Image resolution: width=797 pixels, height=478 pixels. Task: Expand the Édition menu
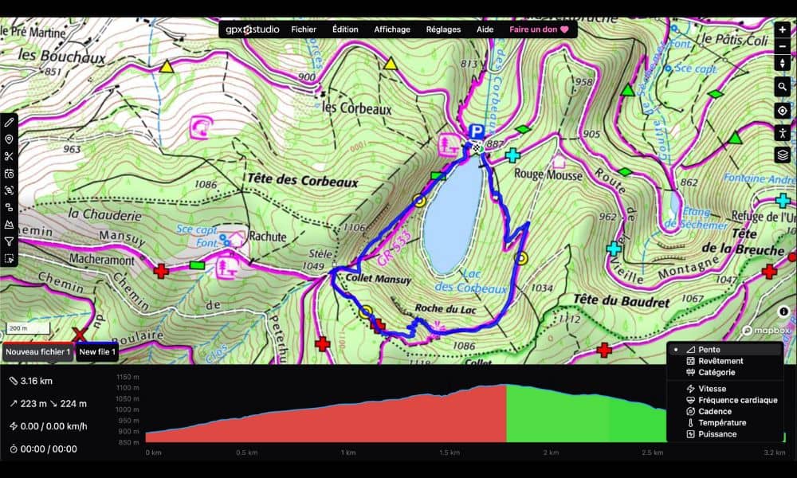pos(345,29)
